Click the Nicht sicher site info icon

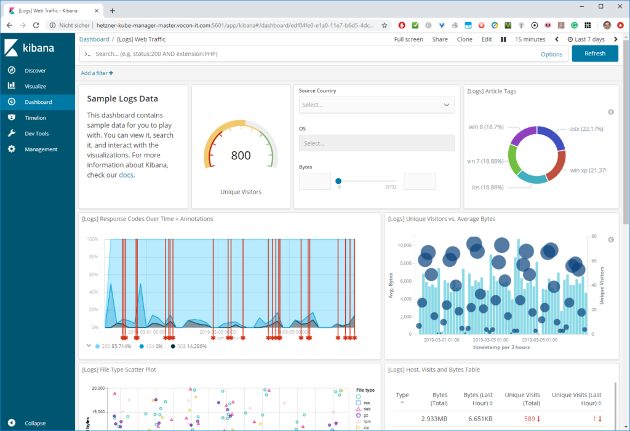tap(53, 25)
